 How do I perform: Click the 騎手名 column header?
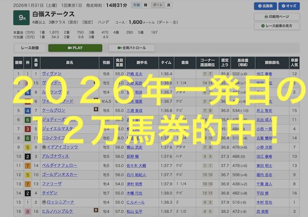[x=142, y=63]
